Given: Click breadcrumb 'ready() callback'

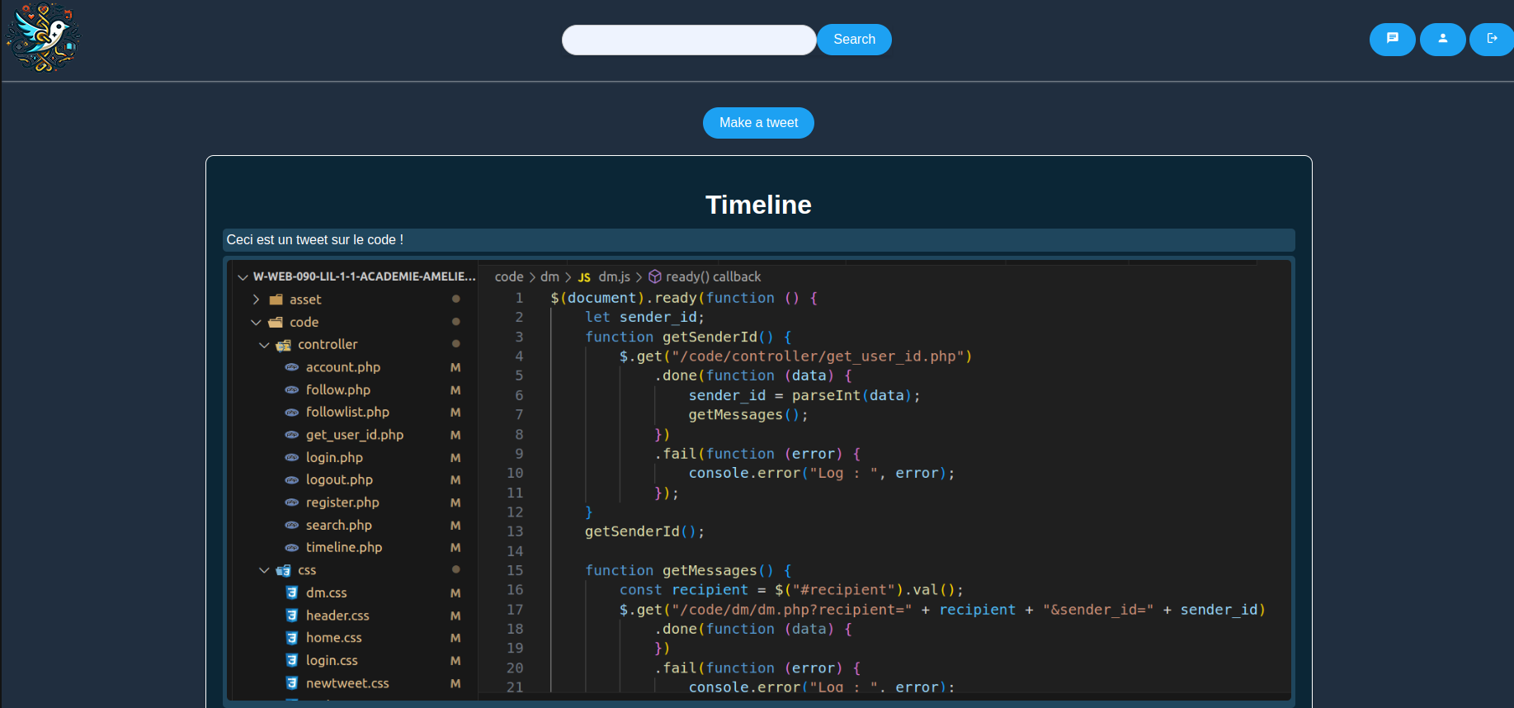Looking at the screenshot, I should (x=714, y=277).
